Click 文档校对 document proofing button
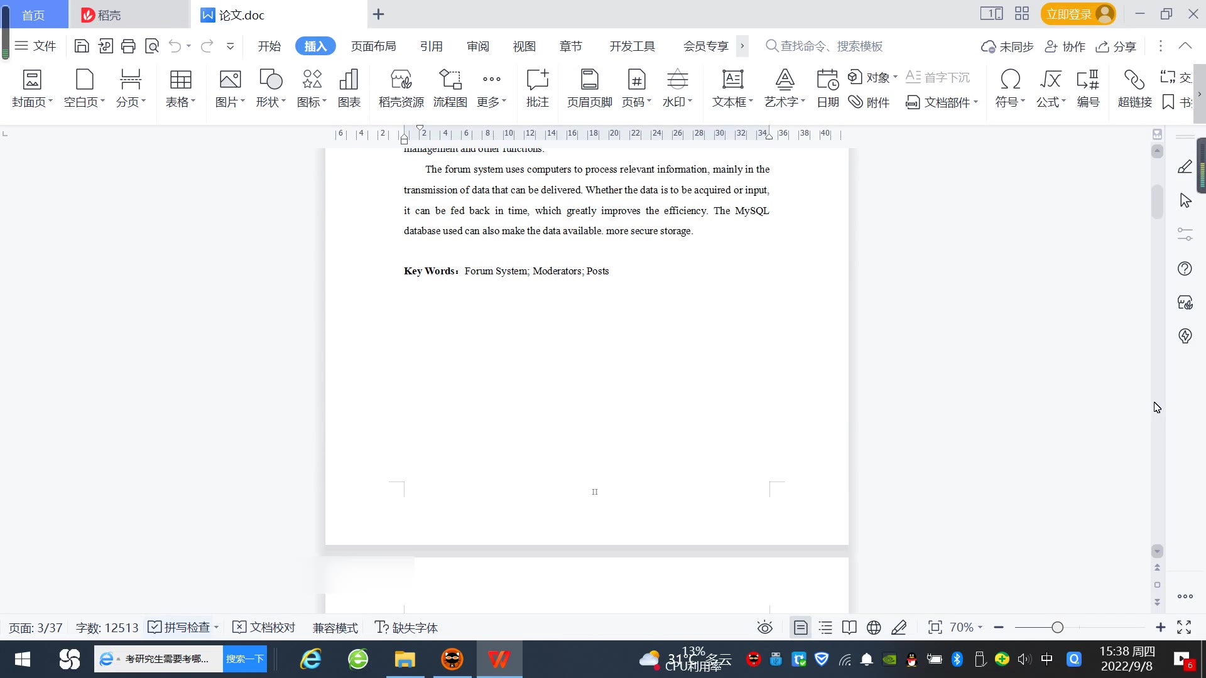 coord(264,627)
